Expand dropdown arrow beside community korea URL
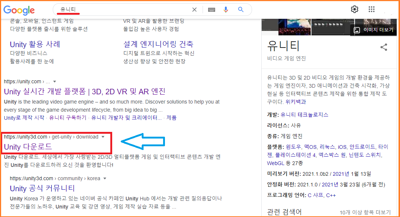This screenshot has width=400, height=217. [105, 179]
